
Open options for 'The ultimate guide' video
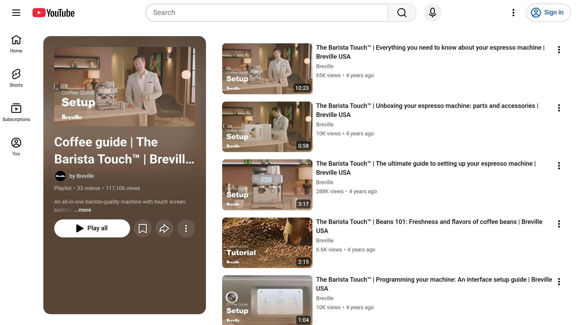click(559, 166)
